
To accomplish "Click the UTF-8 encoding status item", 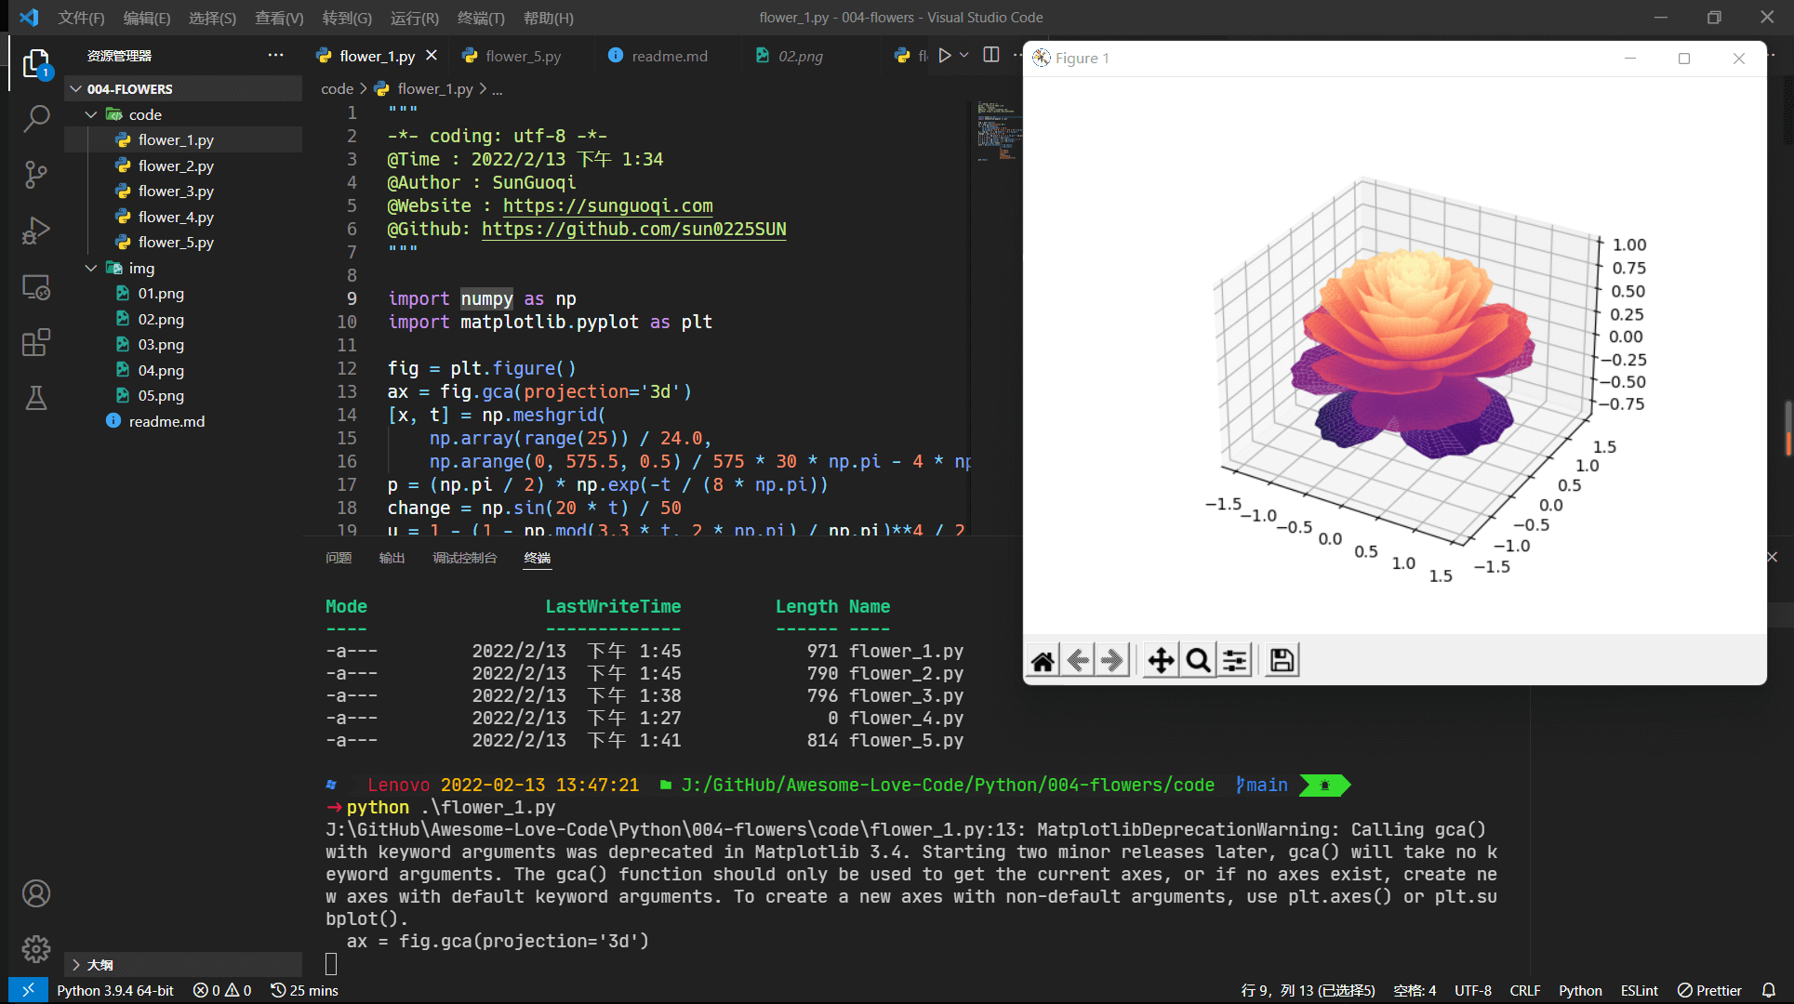I will coord(1472,990).
